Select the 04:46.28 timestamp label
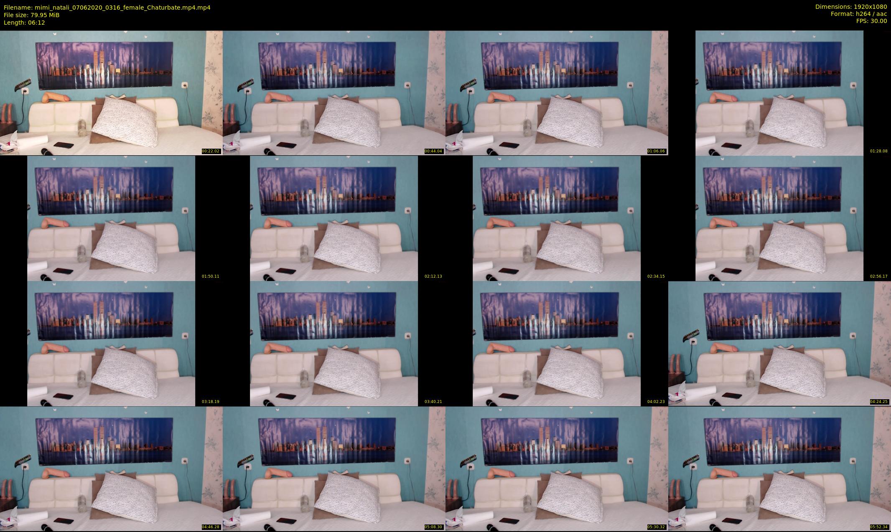Image resolution: width=891 pixels, height=532 pixels. pos(211,527)
